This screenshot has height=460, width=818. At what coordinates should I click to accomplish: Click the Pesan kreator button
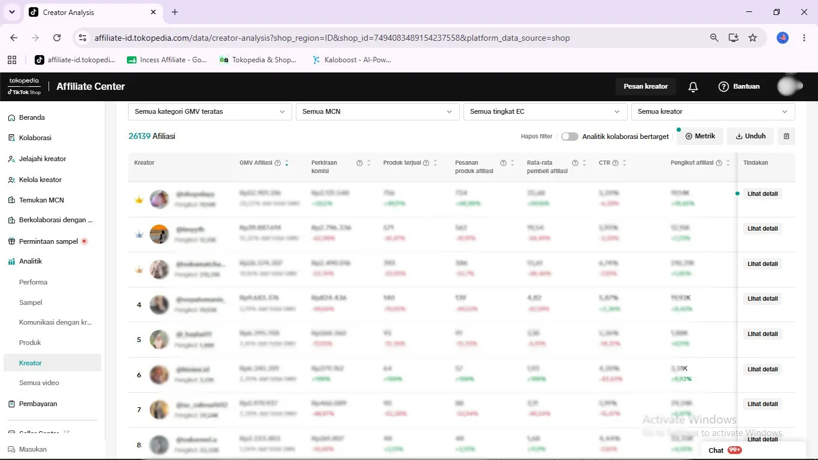[x=646, y=86]
